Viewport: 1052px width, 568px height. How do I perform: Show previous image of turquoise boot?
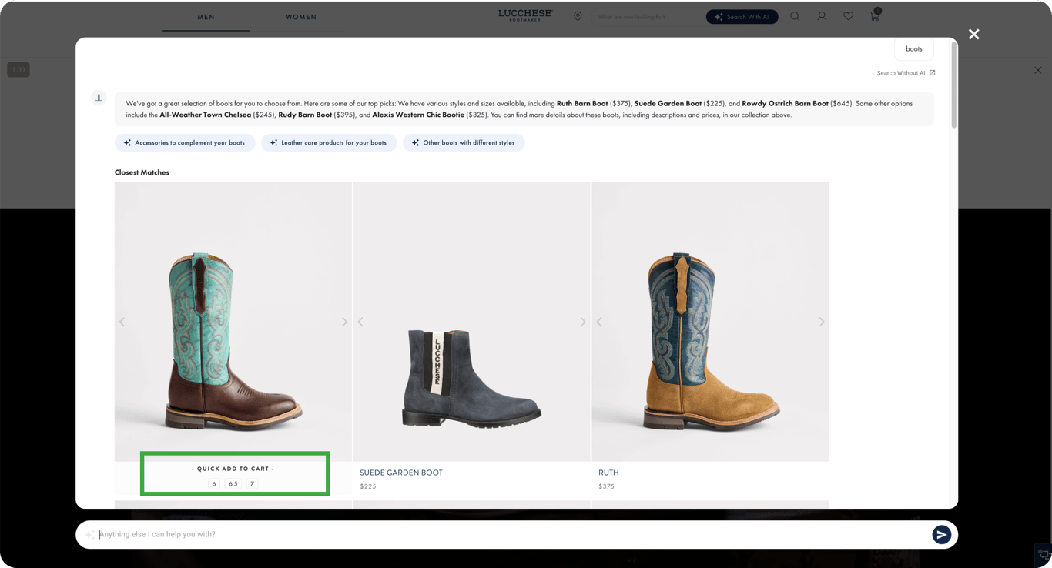point(122,322)
